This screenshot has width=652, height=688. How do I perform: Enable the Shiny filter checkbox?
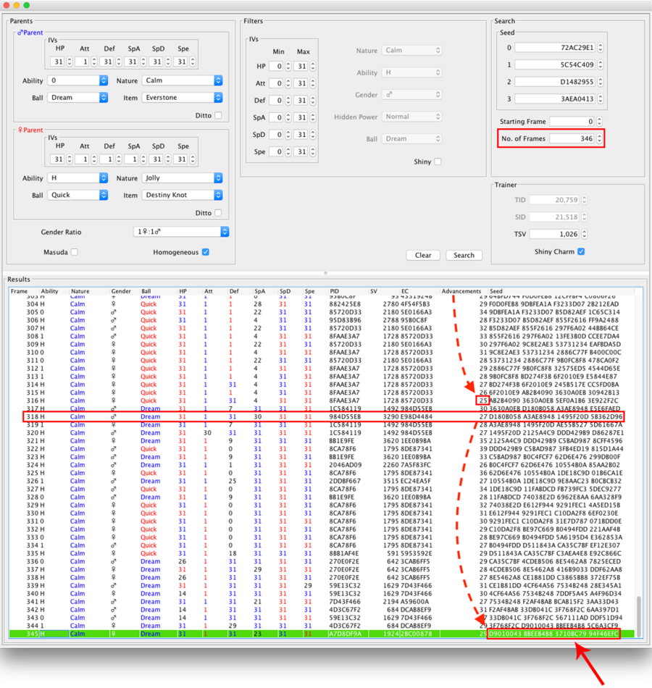click(438, 161)
